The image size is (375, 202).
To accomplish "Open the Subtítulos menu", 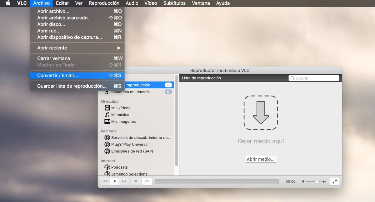I will [x=174, y=3].
